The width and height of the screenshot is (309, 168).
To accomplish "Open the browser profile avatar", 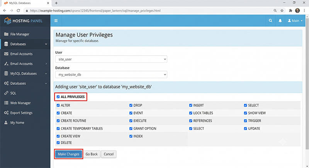I will coord(297,11).
